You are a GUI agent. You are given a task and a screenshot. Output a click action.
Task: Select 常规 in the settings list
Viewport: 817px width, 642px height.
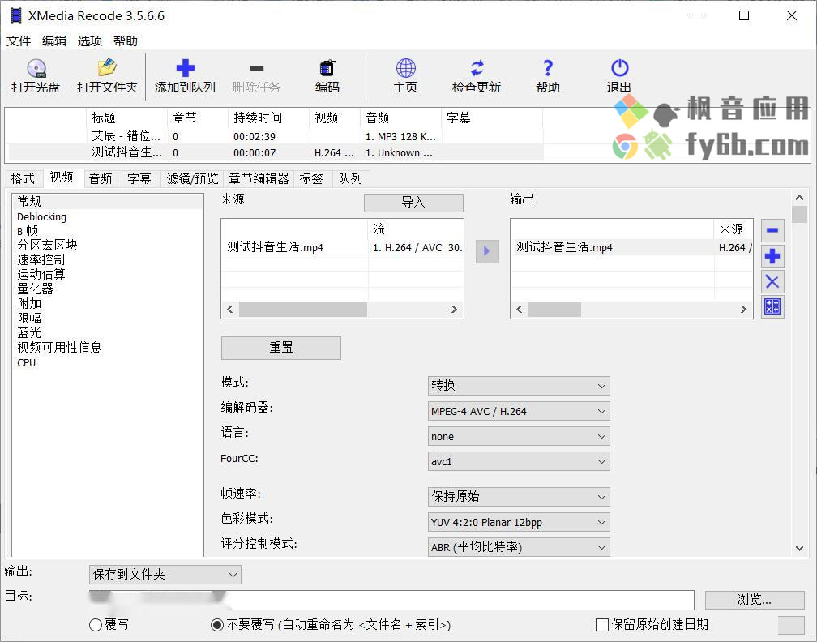[x=107, y=201]
